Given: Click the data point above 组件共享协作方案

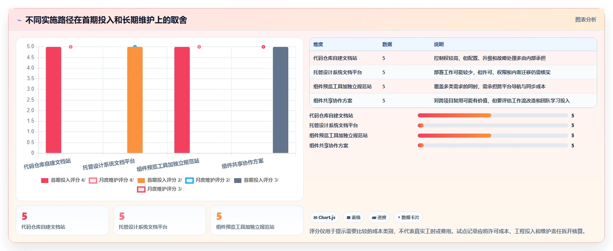Looking at the screenshot, I should [263, 47].
